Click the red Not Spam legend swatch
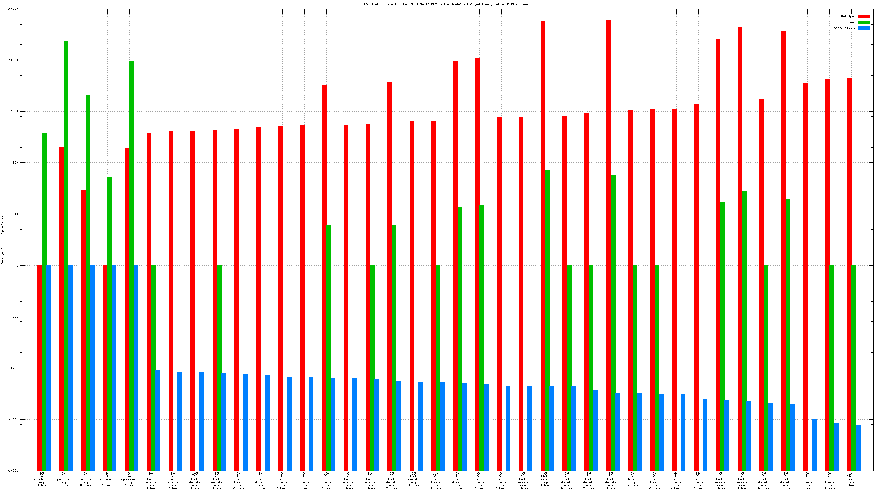 click(863, 16)
